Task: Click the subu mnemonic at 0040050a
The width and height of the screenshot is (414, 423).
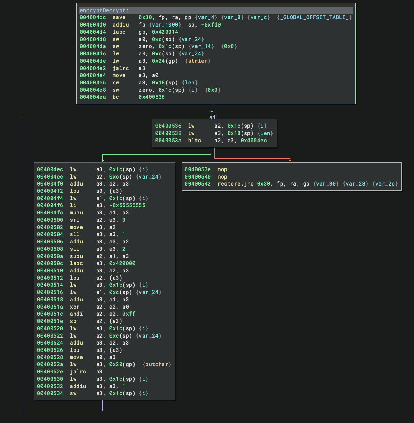Action: point(76,256)
